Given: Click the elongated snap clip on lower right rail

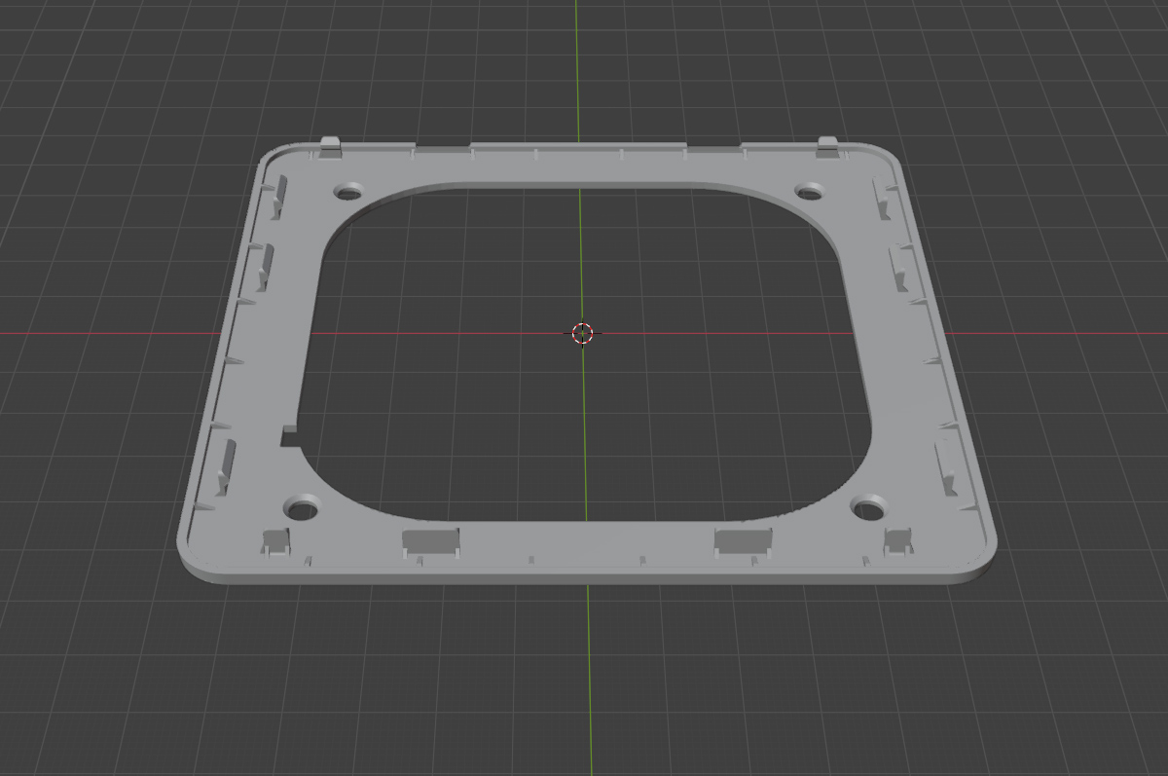Looking at the screenshot, I should (946, 465).
